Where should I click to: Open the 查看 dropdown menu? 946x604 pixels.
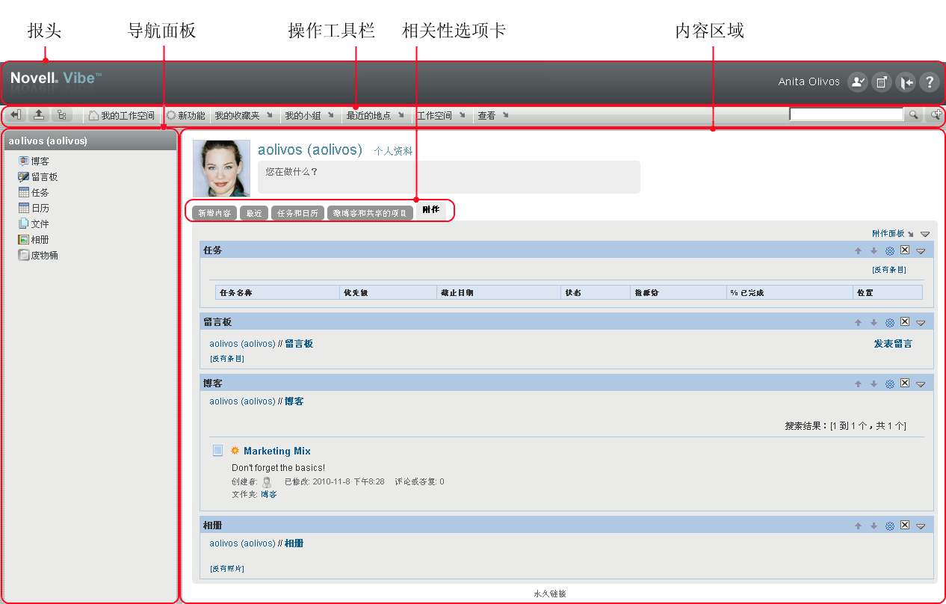coord(493,116)
